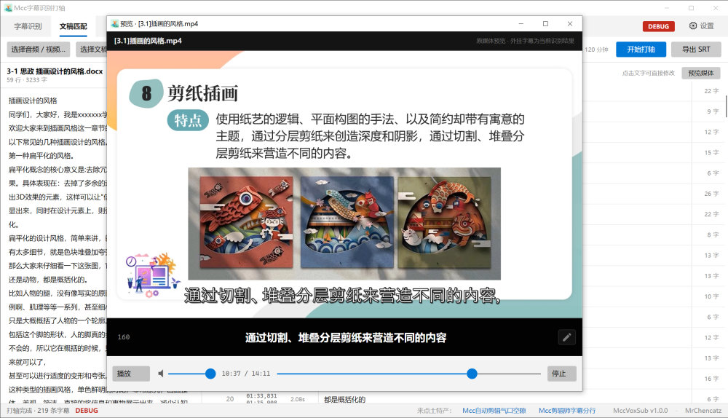Click the Mcc app icon in main title bar

(x=8, y=8)
